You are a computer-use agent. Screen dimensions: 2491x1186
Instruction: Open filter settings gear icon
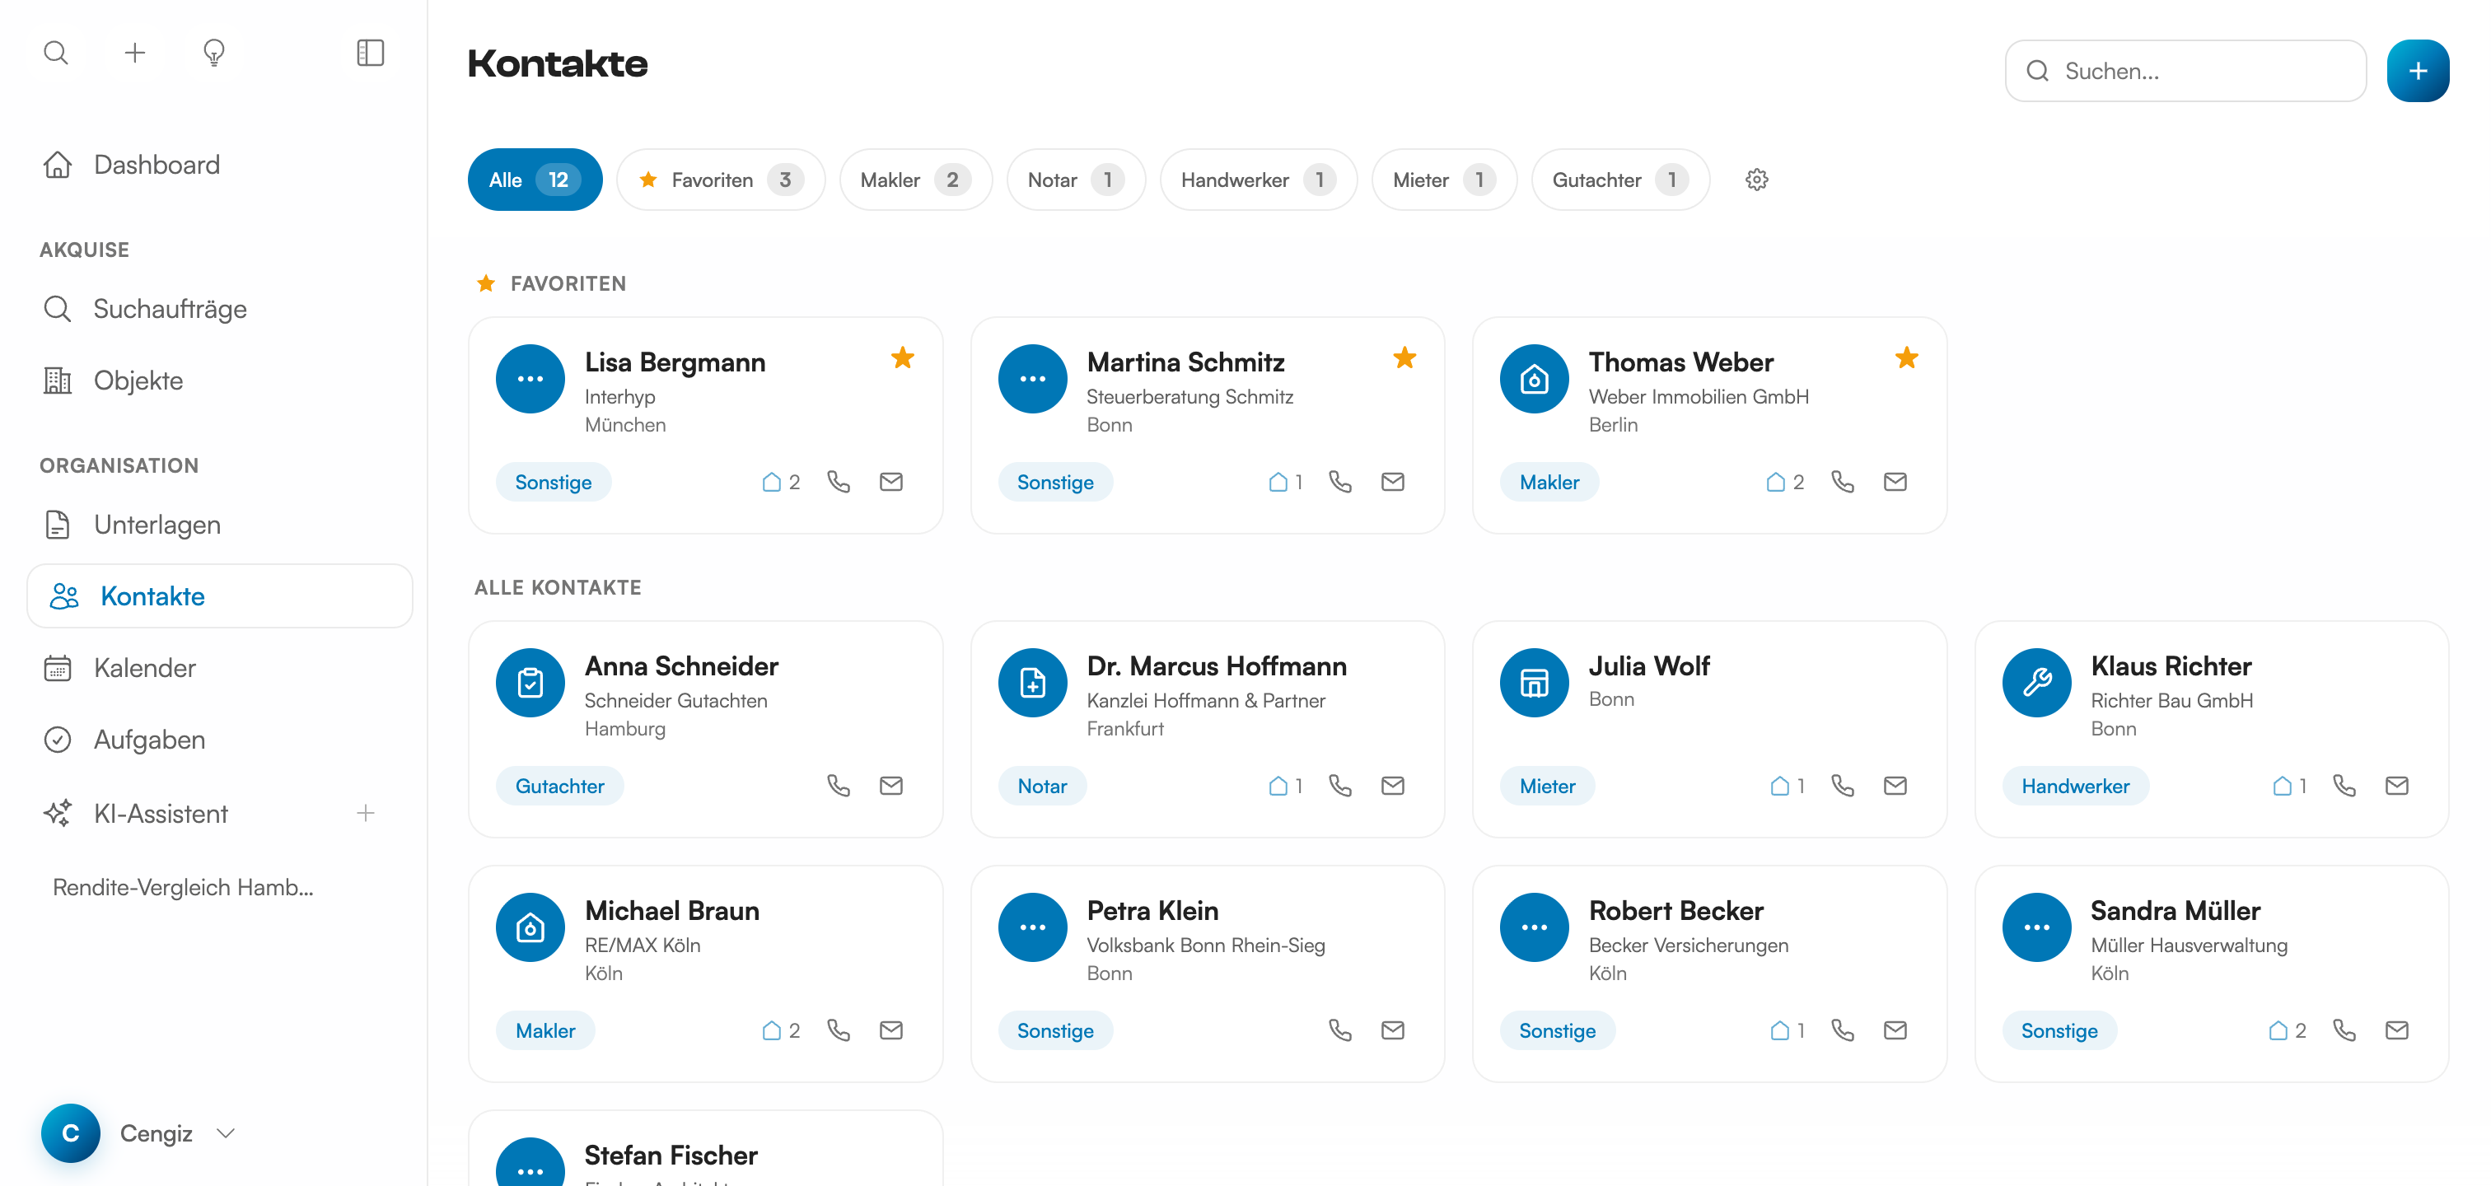coord(1756,180)
